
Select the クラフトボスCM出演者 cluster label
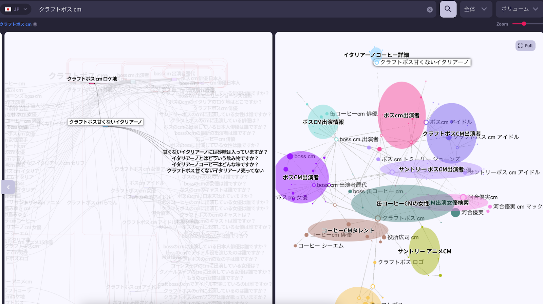452,134
